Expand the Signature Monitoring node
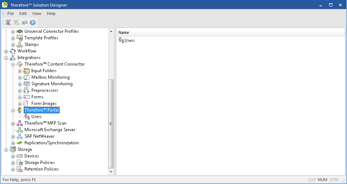This screenshot has width=347, height=184. coord(20,84)
